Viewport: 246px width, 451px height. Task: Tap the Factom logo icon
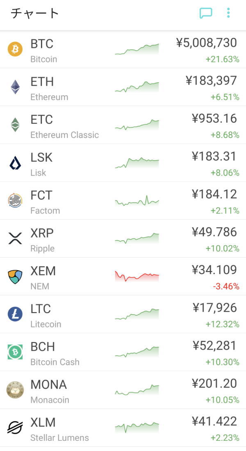(15, 200)
